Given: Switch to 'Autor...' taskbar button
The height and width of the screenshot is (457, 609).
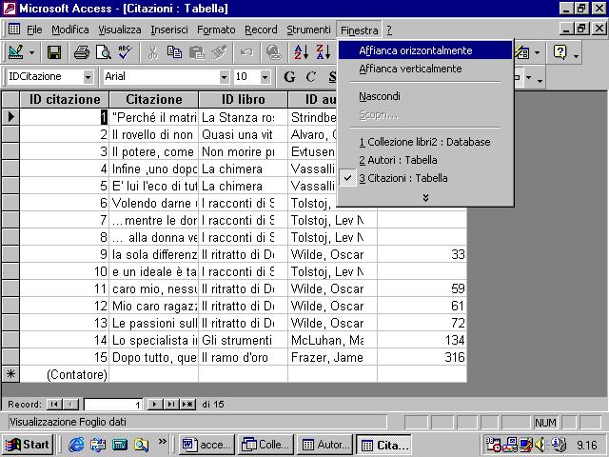Looking at the screenshot, I should click(x=324, y=445).
